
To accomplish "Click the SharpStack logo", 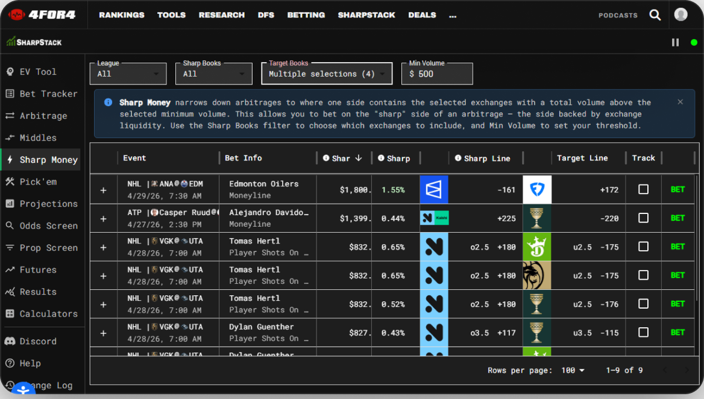I will (34, 42).
